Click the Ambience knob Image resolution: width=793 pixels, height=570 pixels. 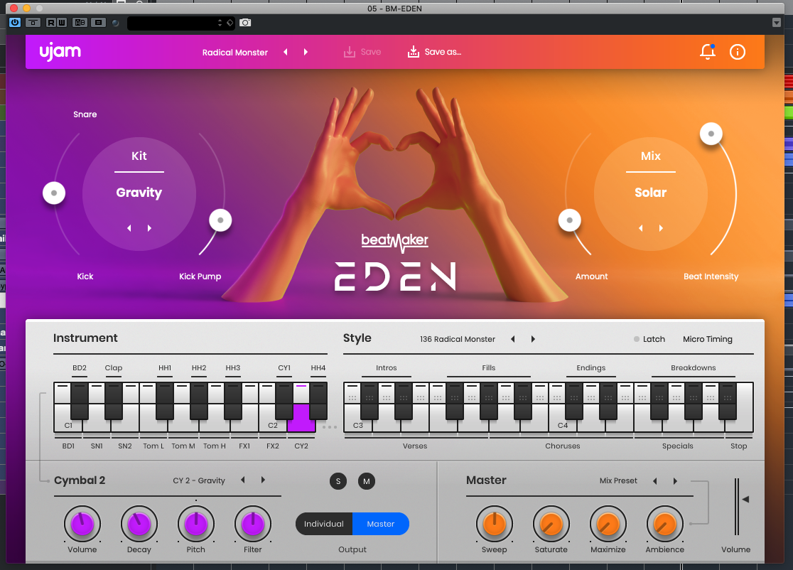664,525
